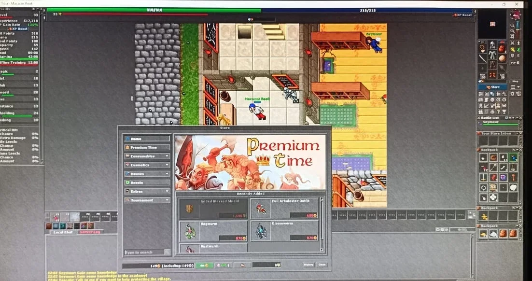
Task: Click the green health bar at top
Action: click(x=154, y=10)
